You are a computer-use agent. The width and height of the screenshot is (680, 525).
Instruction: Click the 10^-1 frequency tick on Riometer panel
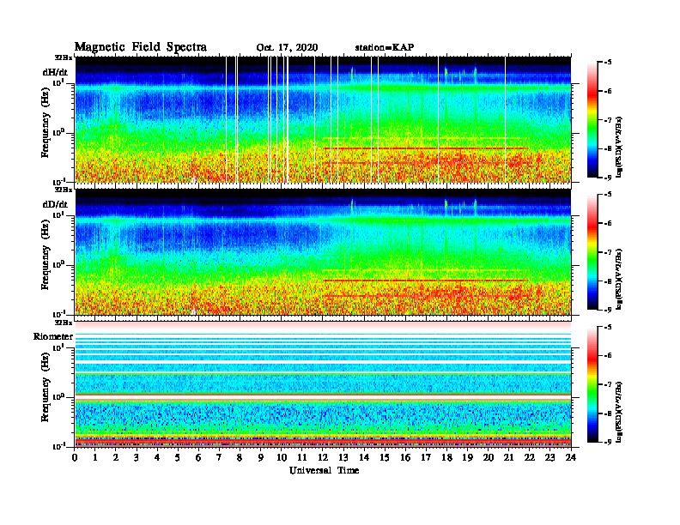pos(58,446)
